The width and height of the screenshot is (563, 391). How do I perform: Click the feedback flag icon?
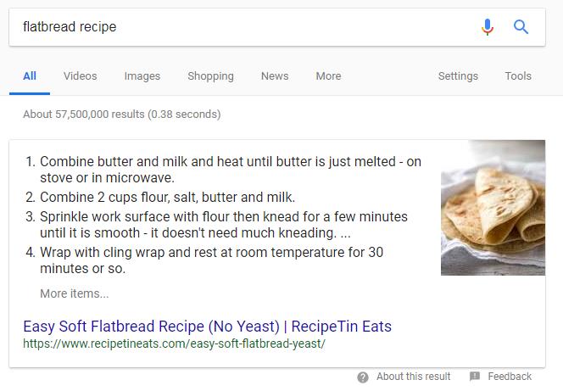click(475, 376)
